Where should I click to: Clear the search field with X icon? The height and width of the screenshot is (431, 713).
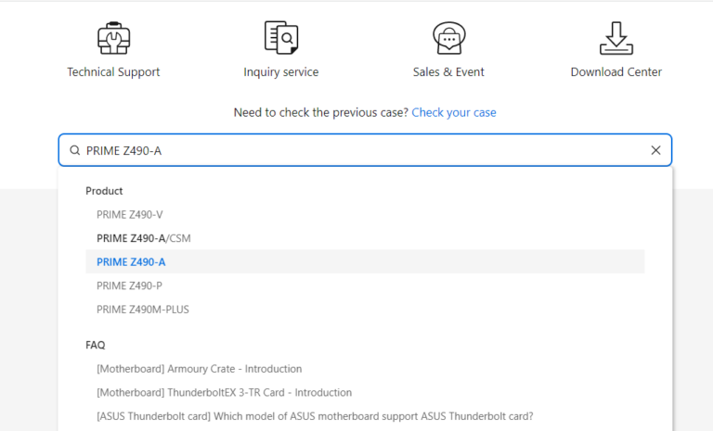coord(655,150)
